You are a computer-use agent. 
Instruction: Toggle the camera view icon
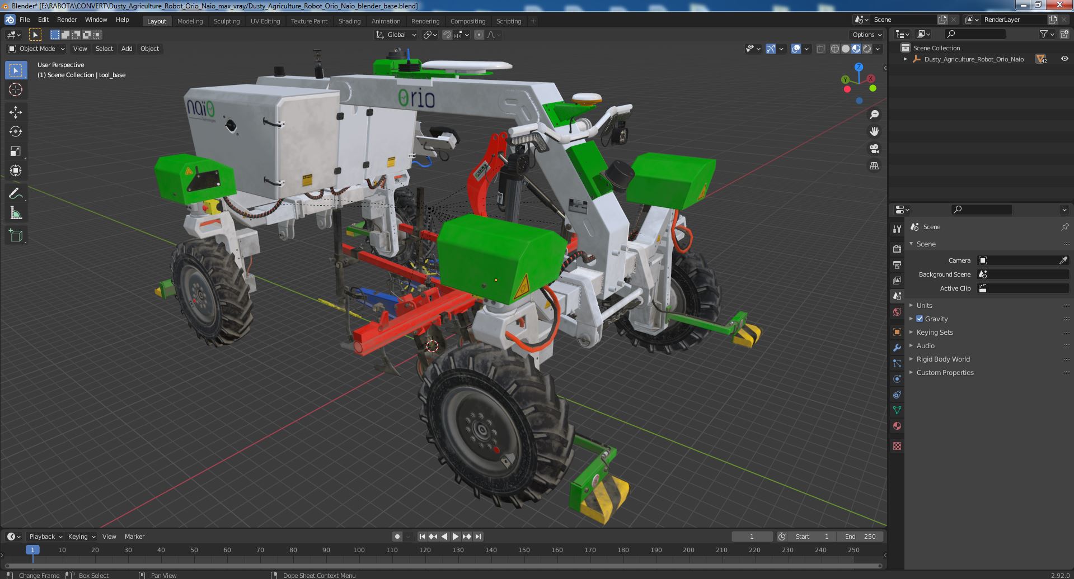(x=874, y=149)
